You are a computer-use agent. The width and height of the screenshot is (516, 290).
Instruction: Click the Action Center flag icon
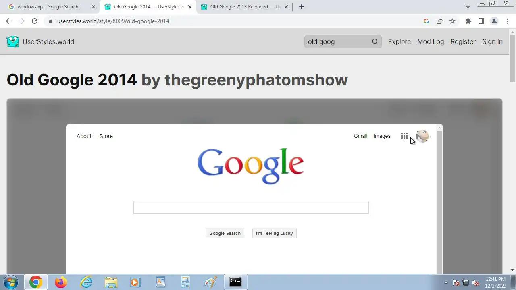tap(456, 282)
